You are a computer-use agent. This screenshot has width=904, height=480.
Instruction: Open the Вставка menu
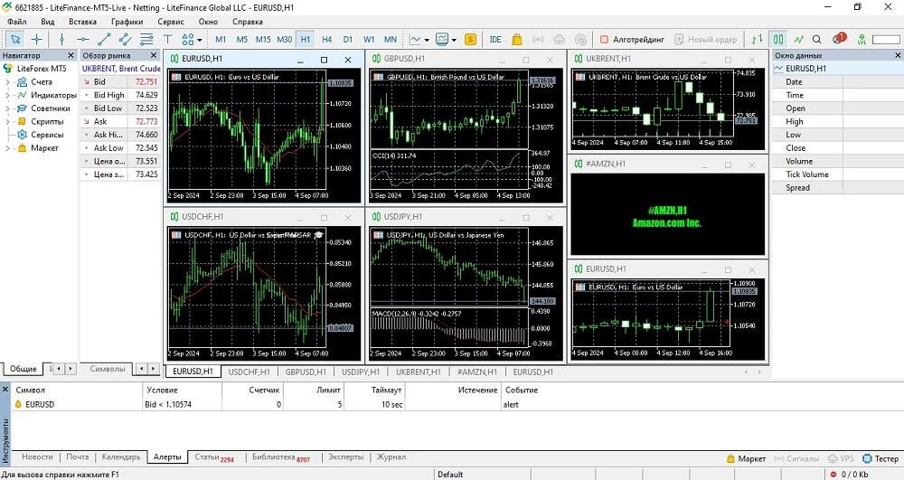[x=82, y=22]
